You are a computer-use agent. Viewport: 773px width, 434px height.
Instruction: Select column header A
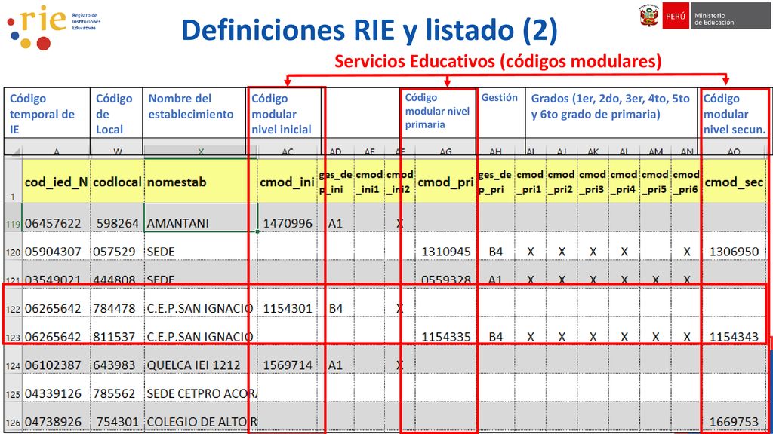tap(56, 151)
